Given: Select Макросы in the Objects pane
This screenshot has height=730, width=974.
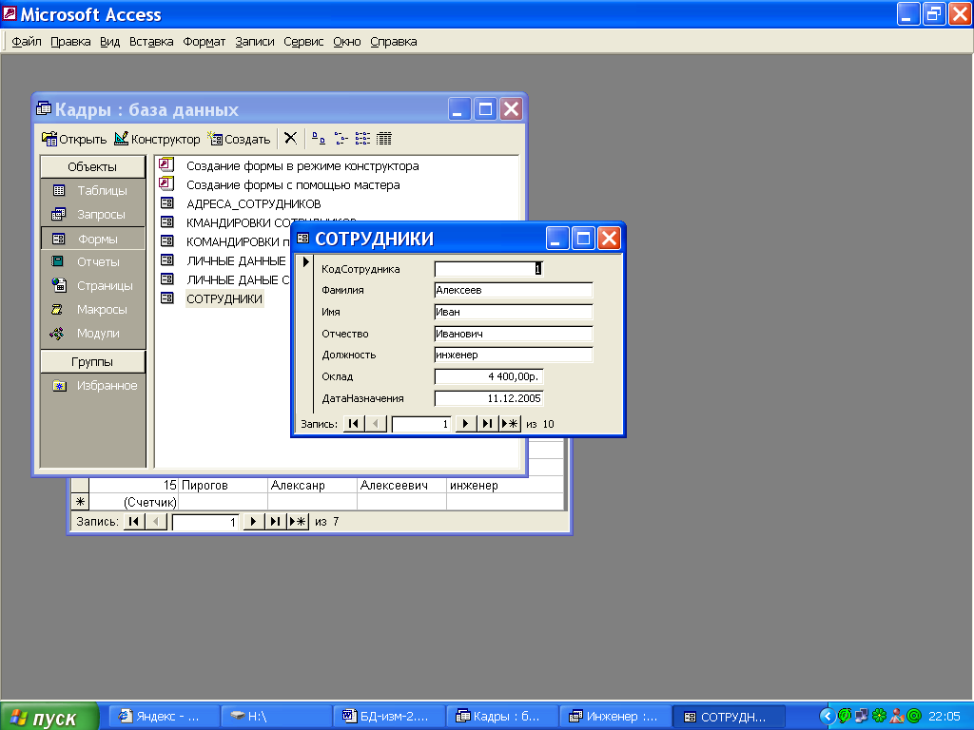Looking at the screenshot, I should (x=92, y=309).
